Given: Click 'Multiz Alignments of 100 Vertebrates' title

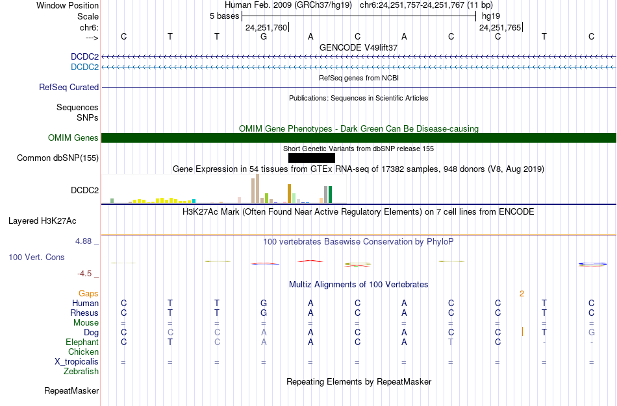Looking at the screenshot, I should 359,285.
